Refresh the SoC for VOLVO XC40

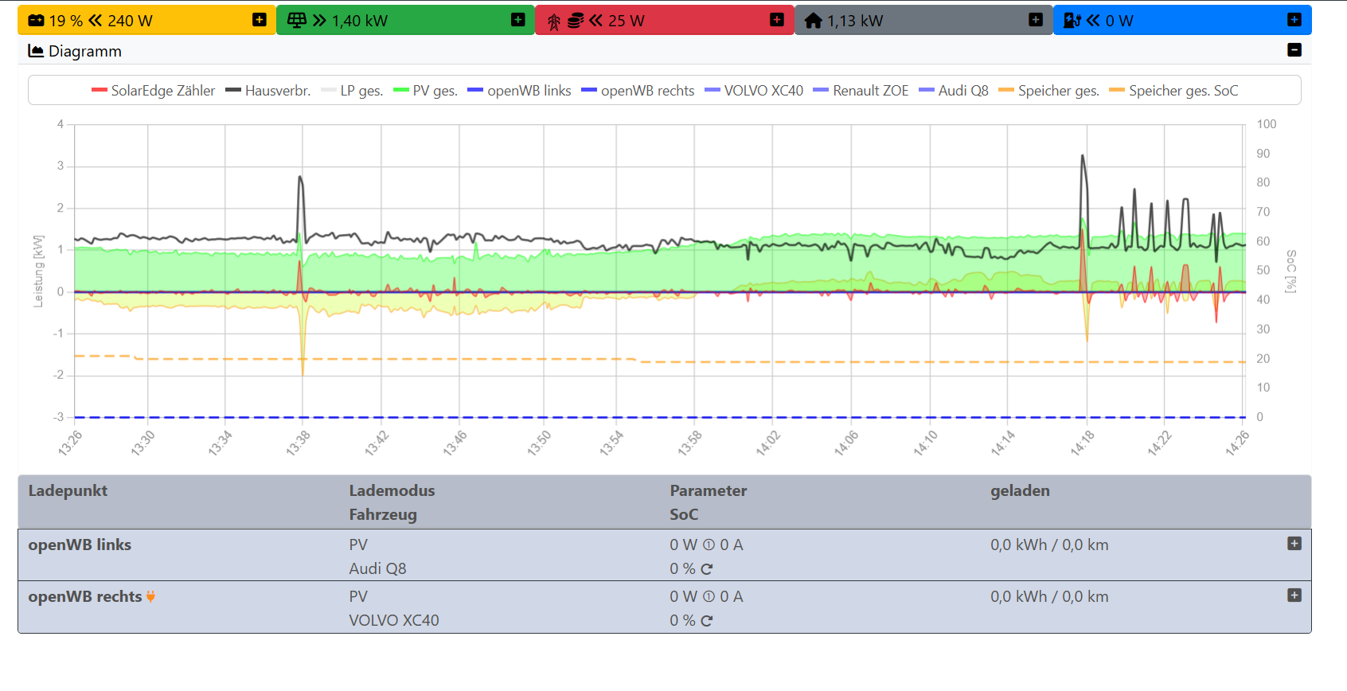(x=707, y=621)
